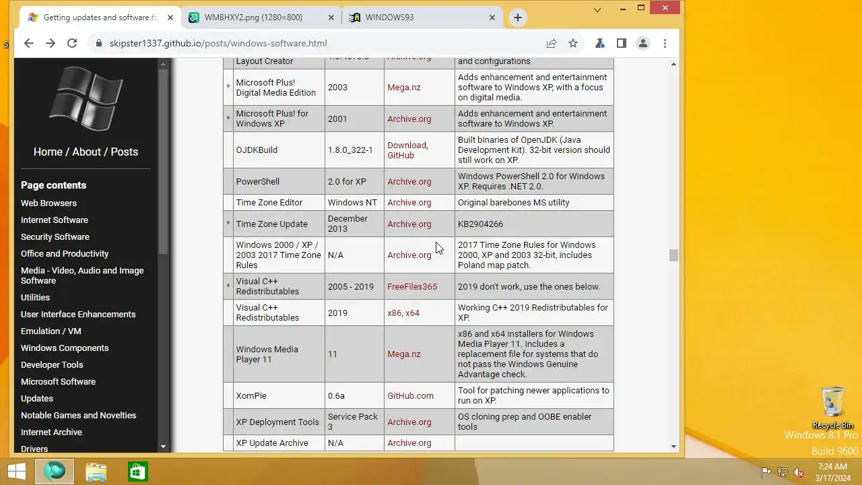862x485 pixels.
Task: Open FreeFiles365 link for Visual C++ Redistributables
Action: coord(412,286)
